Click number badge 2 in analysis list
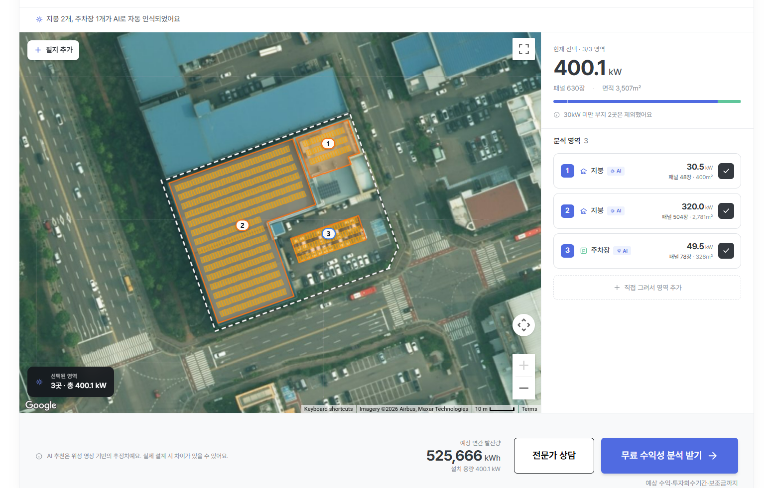Image resolution: width=770 pixels, height=488 pixels. 567,210
